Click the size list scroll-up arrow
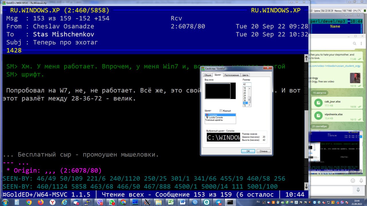The height and width of the screenshot is (206, 367). pos(250,88)
